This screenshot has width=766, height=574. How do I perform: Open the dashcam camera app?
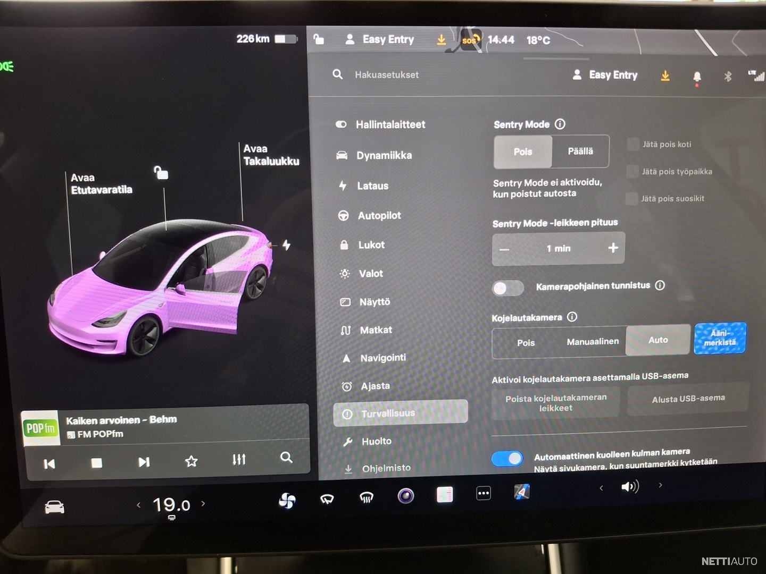(405, 496)
